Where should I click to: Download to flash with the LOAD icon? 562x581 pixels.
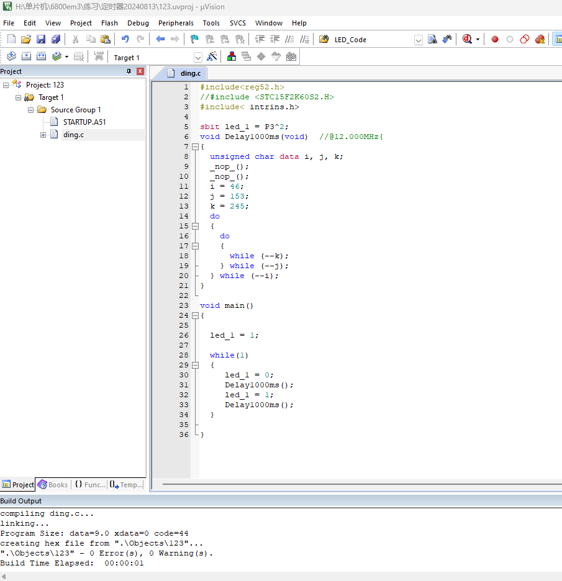tap(99, 56)
